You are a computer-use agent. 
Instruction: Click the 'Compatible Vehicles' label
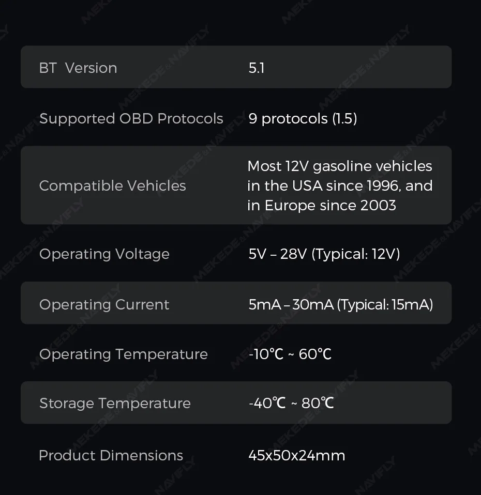pyautogui.click(x=113, y=185)
